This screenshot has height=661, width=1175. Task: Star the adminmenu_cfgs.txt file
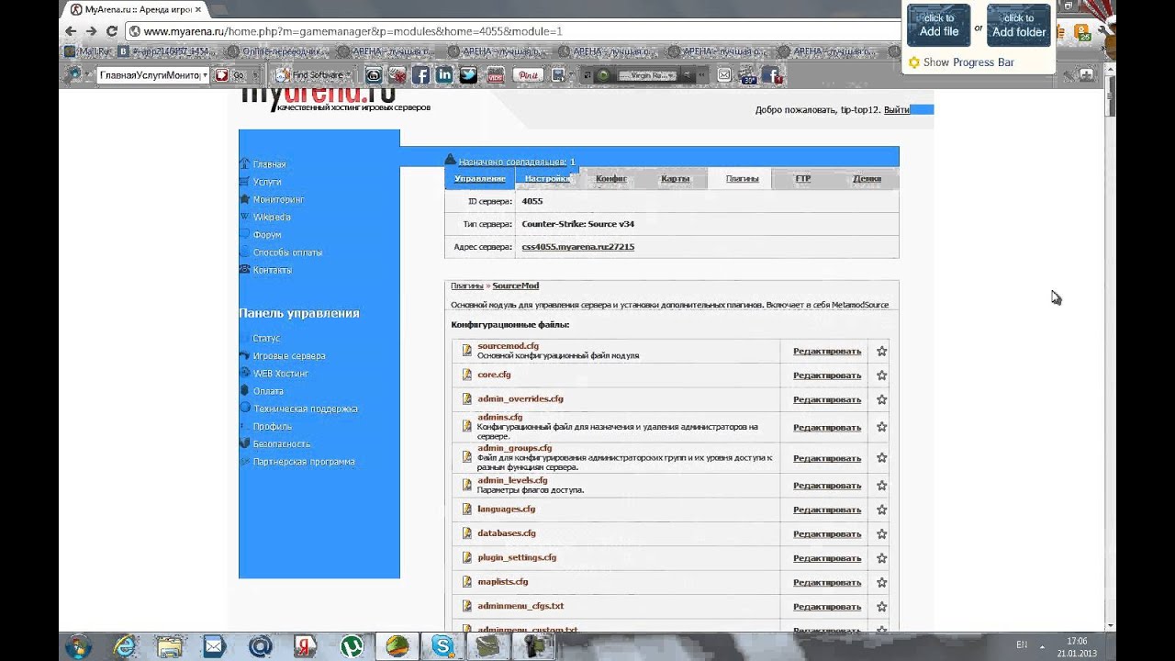pos(881,607)
